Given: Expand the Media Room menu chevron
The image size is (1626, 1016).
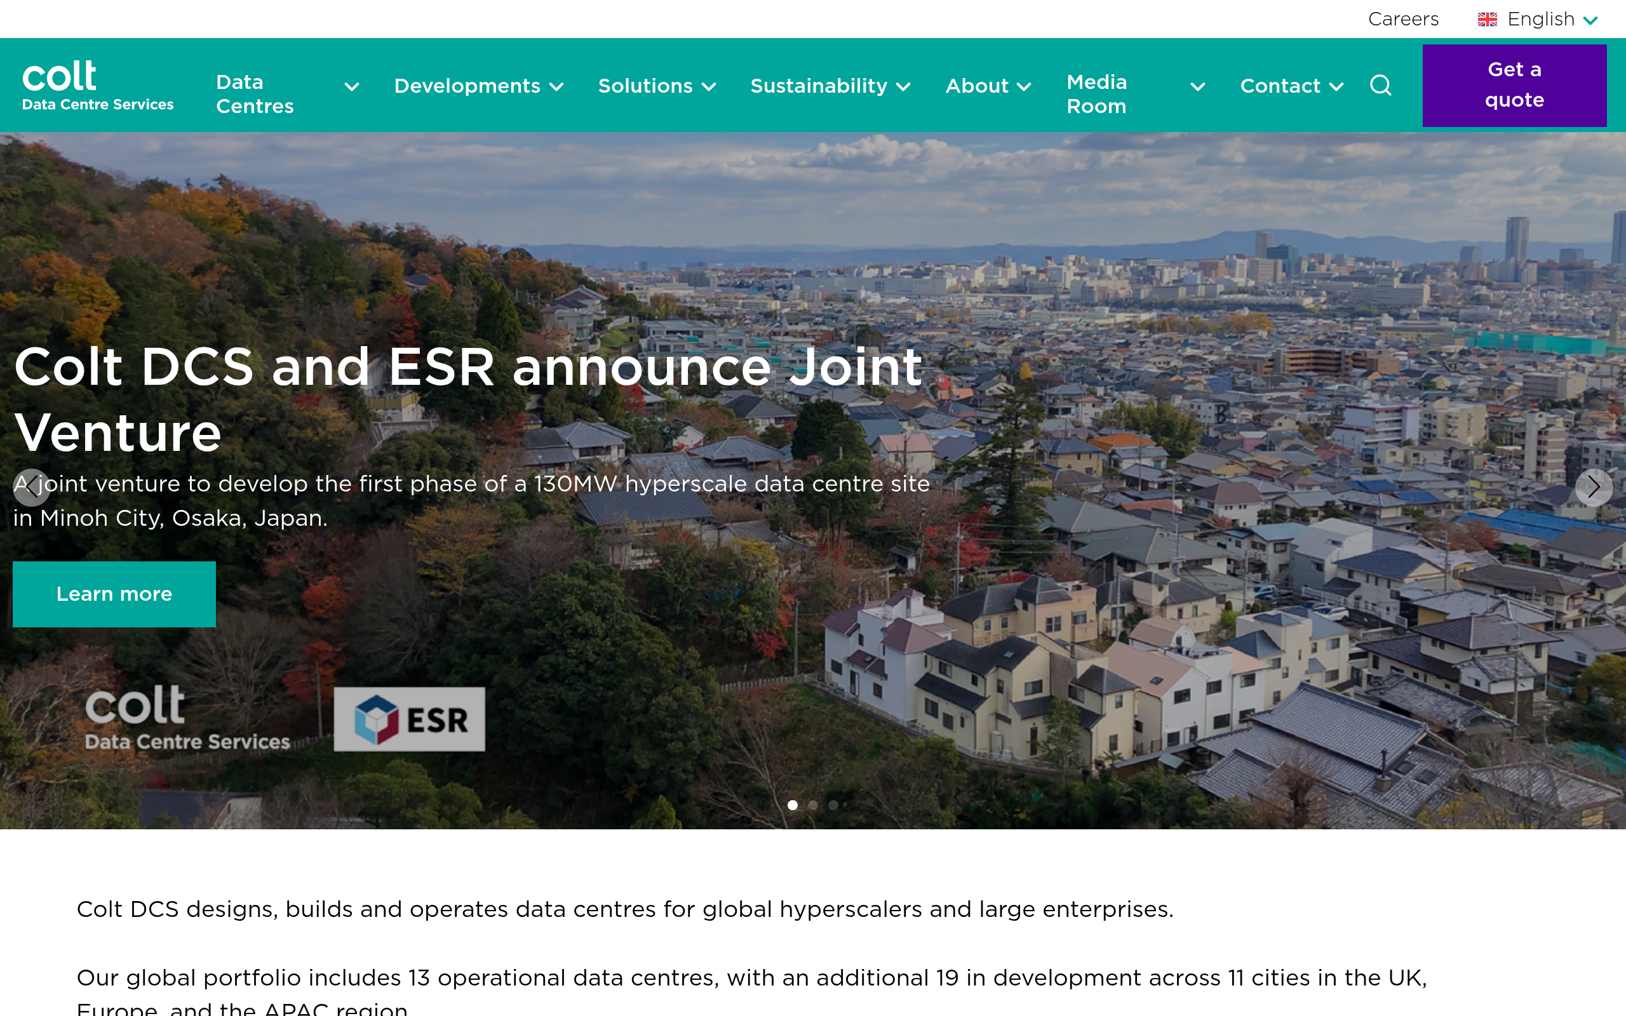Looking at the screenshot, I should pos(1197,87).
